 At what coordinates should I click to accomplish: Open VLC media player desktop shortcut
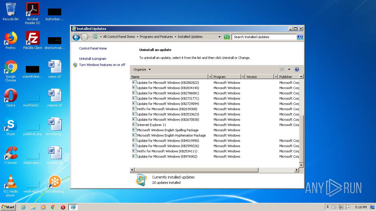[11, 186]
